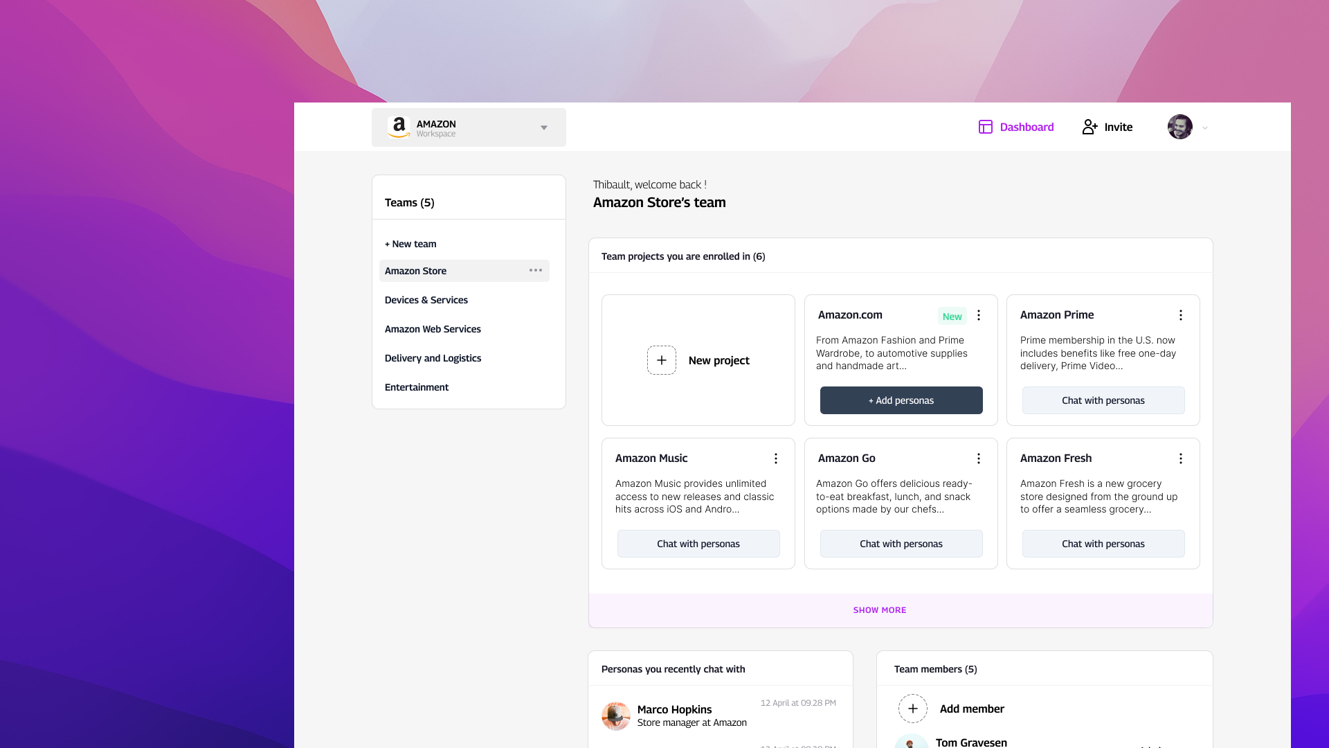Chat with personas for Amazon Prime
Screen dimensions: 1329x748
[x=1103, y=400]
